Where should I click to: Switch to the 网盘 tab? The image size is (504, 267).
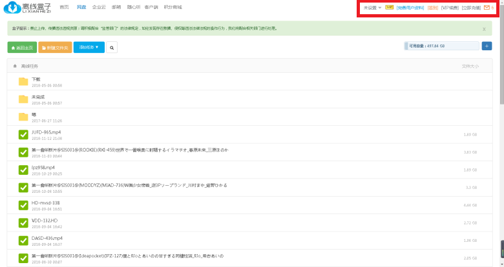(x=81, y=7)
